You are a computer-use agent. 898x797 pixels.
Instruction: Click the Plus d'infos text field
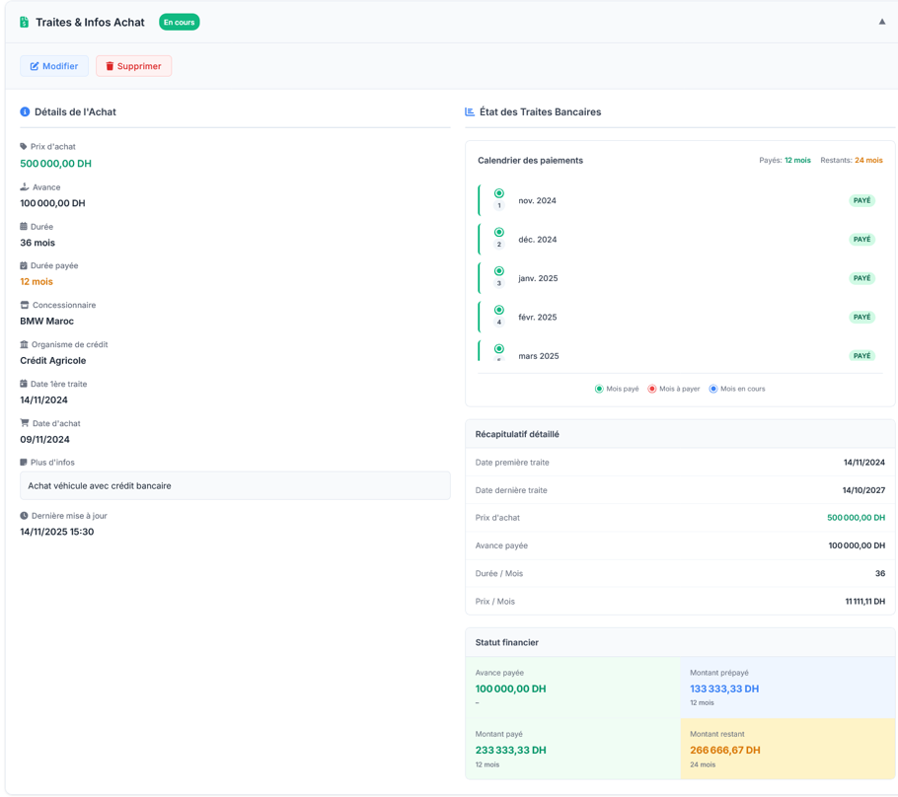[235, 485]
